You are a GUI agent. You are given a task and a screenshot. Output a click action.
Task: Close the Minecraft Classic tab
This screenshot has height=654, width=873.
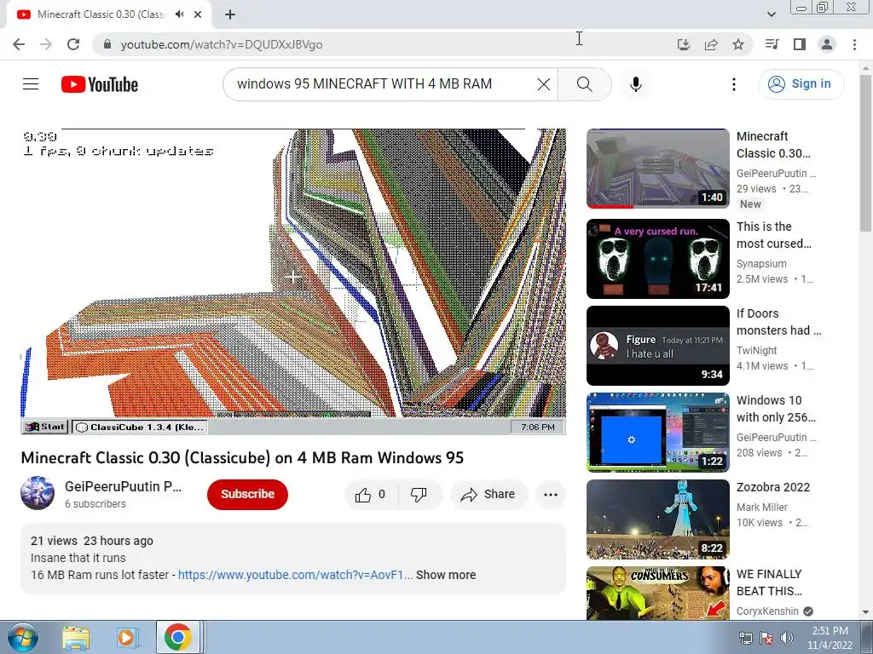[x=198, y=14]
